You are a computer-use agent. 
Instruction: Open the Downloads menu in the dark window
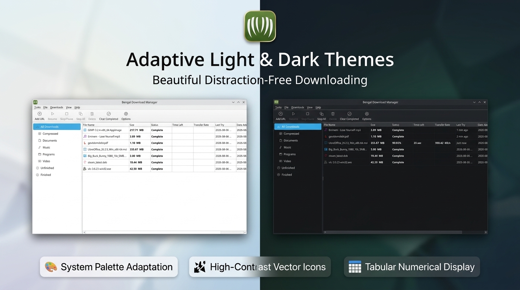tap(298, 108)
